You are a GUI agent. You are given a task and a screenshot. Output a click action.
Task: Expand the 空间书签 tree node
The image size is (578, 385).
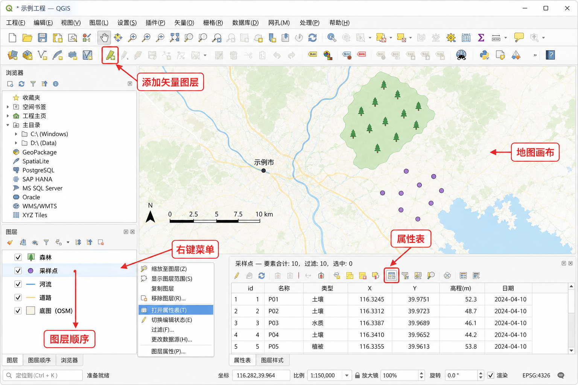tap(8, 107)
